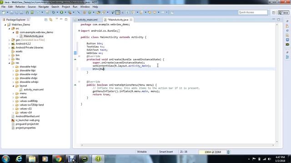The height and width of the screenshot is (163, 291).
Task: Click the Print toolbar icon
Action: pos(21,12)
